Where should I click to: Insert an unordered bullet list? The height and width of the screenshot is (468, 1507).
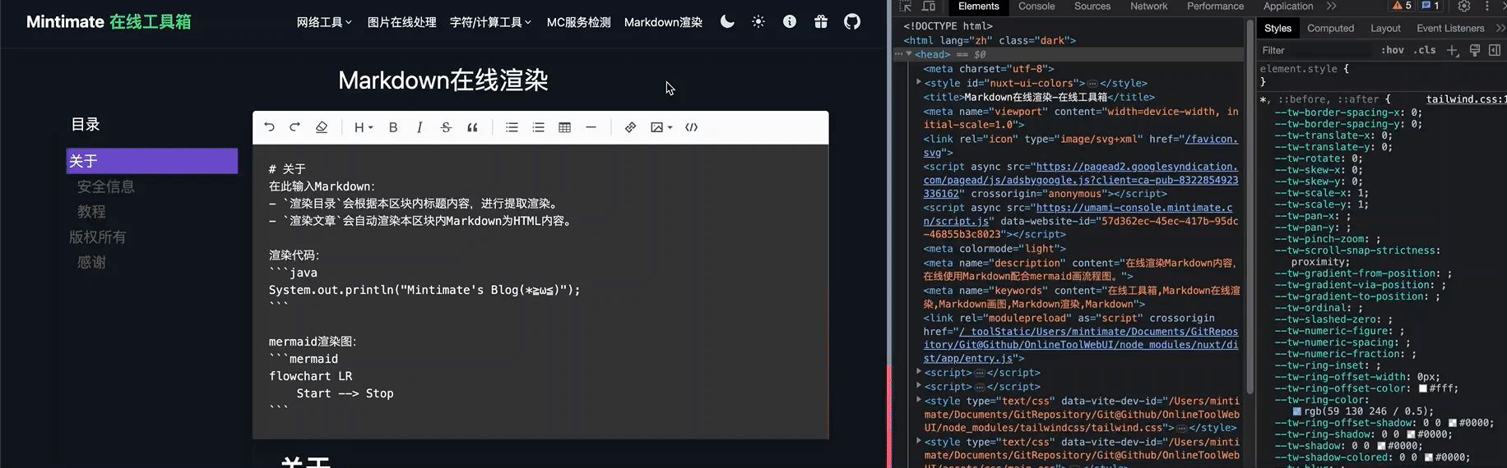click(512, 127)
